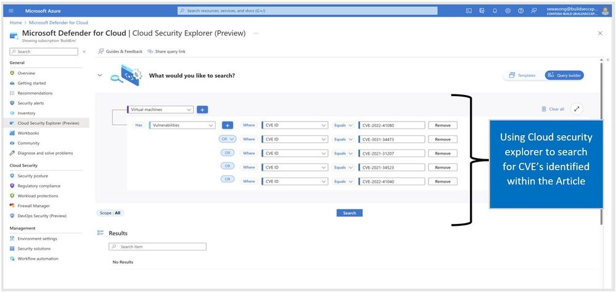Click the Regulatory compliance icon
The width and height of the screenshot is (616, 293).
[12, 186]
